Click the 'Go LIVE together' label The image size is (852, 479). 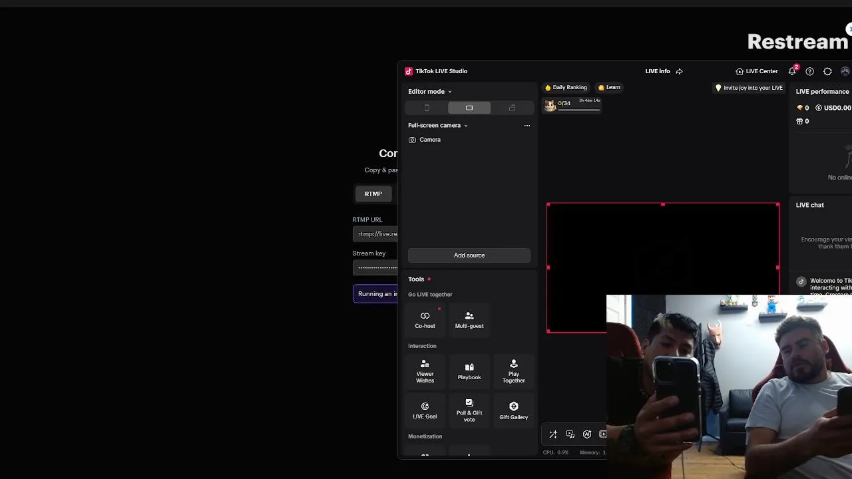[430, 295]
